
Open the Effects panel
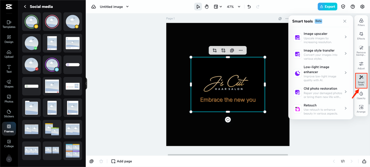pos(361,36)
